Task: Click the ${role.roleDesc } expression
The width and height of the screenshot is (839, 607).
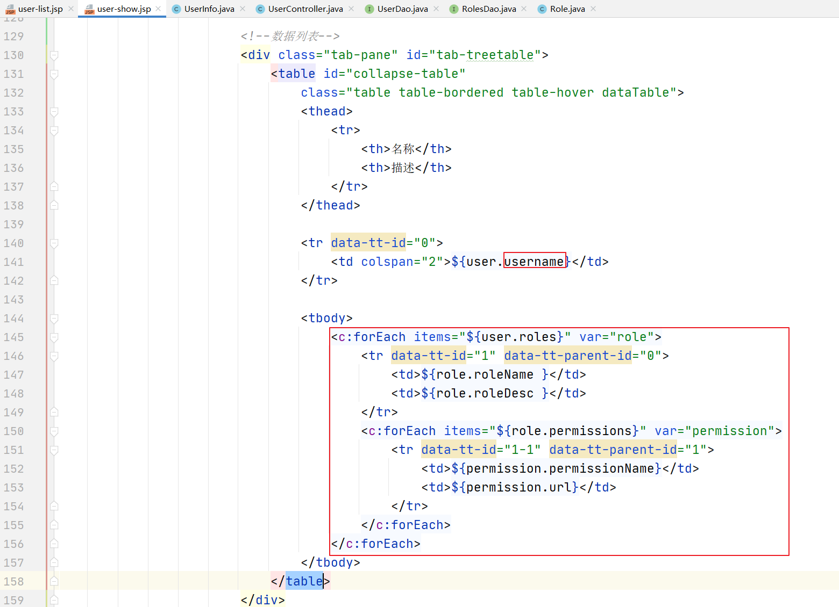Action: (485, 393)
